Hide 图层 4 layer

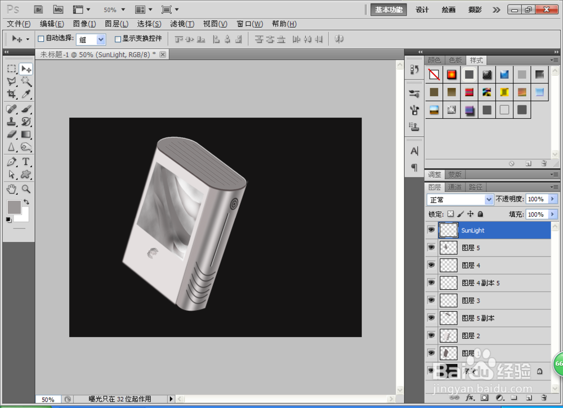431,265
